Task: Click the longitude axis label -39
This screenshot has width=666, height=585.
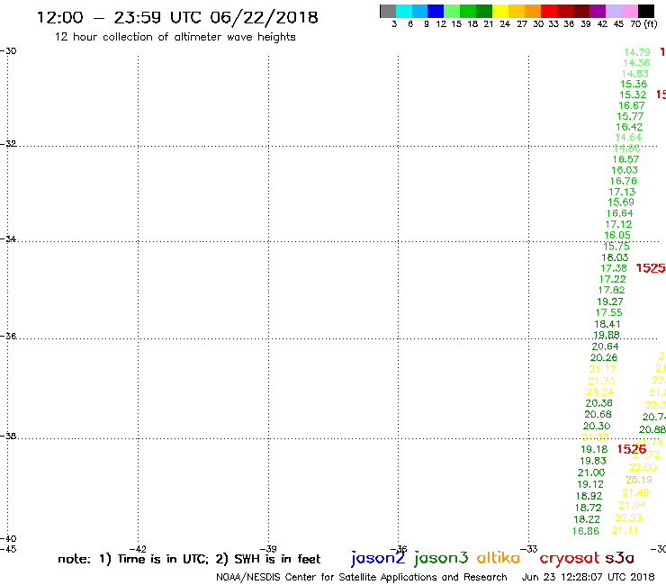Action: [x=268, y=549]
